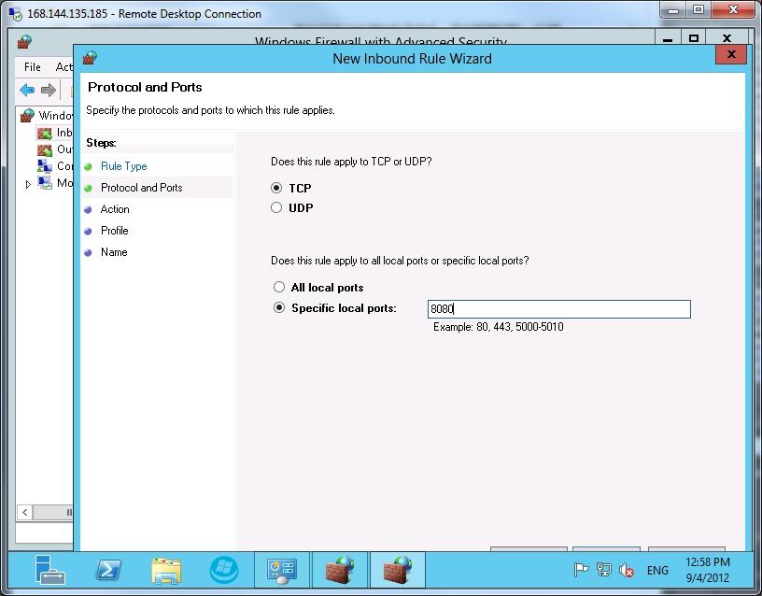Select the Monitoring node icon in the tree
The image size is (762, 596).
[45, 183]
